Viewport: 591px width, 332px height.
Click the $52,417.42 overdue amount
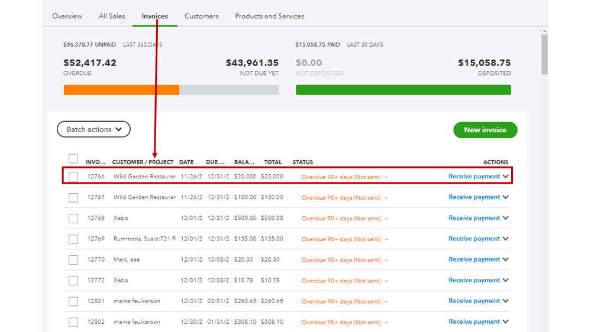tap(90, 63)
